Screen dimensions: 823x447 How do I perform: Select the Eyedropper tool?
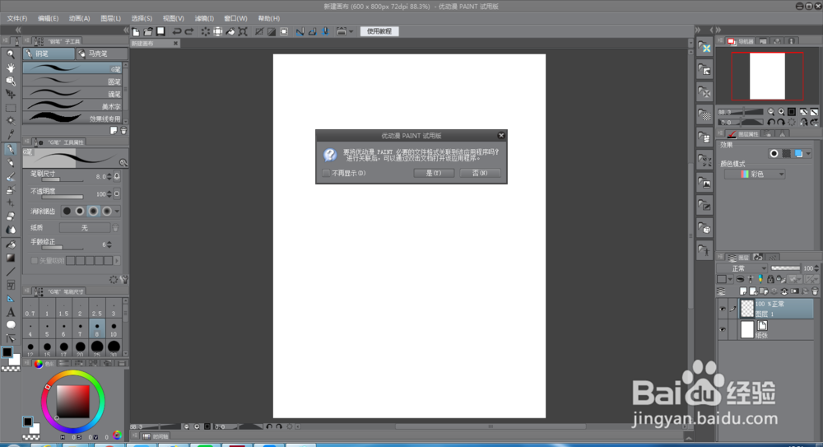click(x=11, y=134)
